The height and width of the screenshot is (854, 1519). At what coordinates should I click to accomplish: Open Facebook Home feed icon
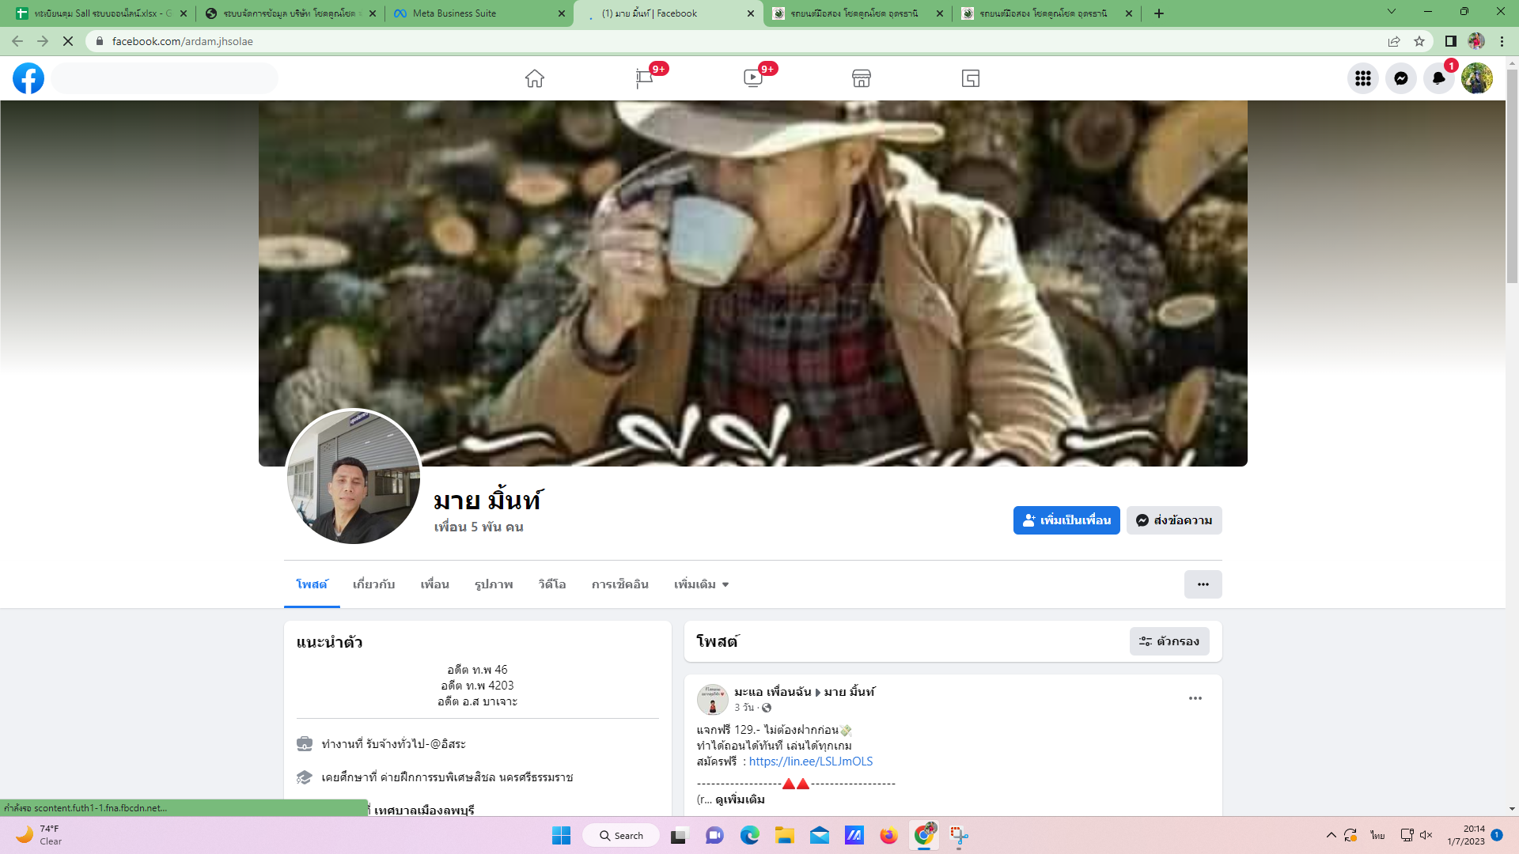coord(535,78)
